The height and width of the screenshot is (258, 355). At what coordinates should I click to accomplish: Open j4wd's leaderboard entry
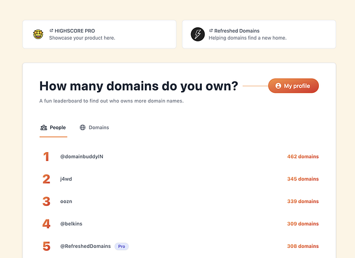pyautogui.click(x=66, y=179)
